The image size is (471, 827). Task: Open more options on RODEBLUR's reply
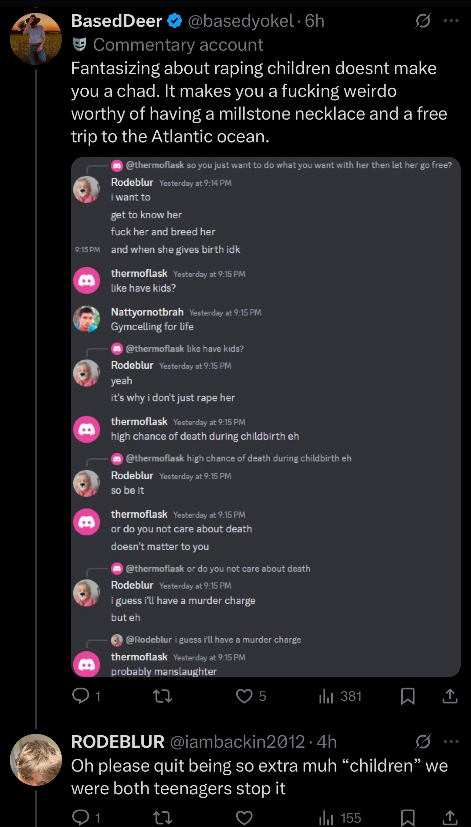[x=451, y=742]
